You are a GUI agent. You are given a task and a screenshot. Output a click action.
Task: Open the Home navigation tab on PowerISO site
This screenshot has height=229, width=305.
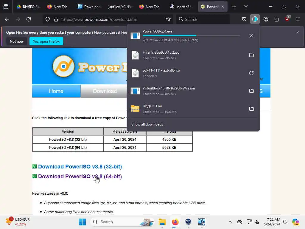click(x=56, y=91)
